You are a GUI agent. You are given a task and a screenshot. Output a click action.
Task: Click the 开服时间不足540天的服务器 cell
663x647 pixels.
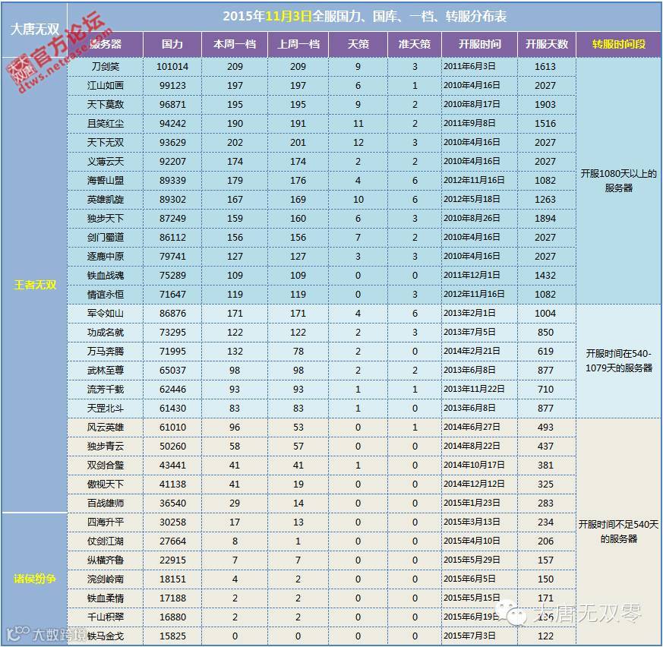[x=619, y=532]
